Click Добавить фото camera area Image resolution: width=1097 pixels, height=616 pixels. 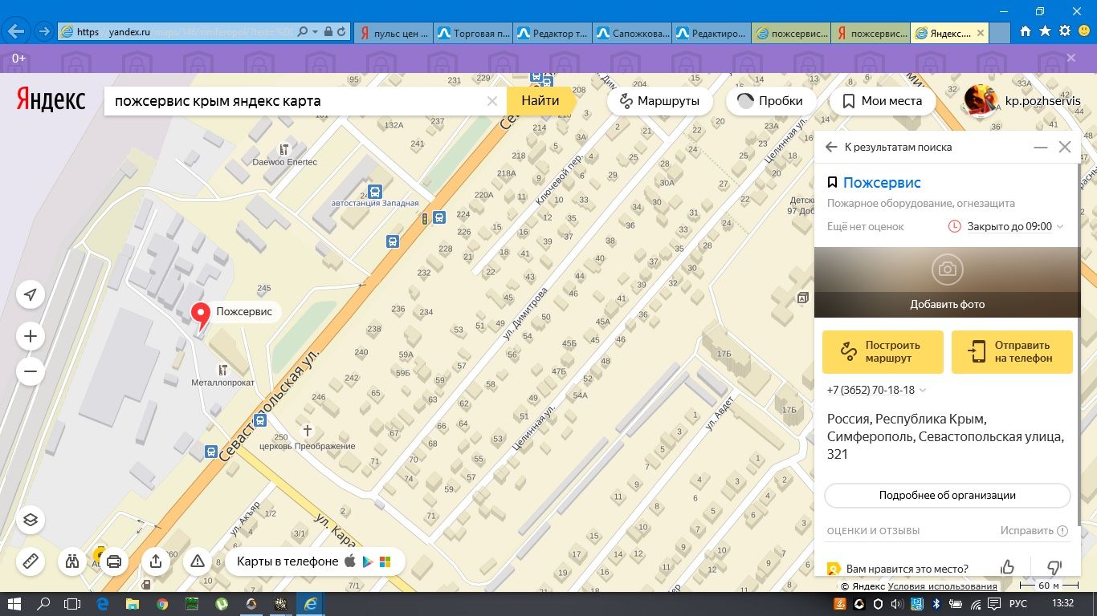pos(948,282)
